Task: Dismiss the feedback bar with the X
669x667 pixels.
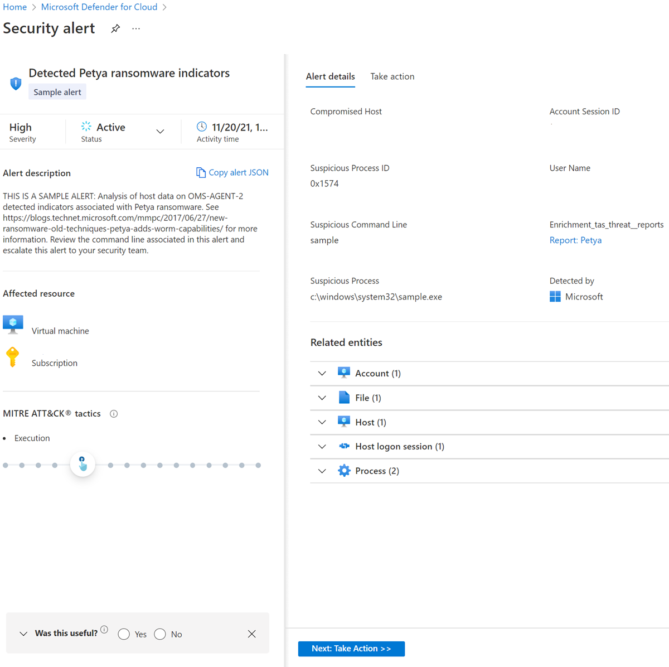Action: [251, 634]
